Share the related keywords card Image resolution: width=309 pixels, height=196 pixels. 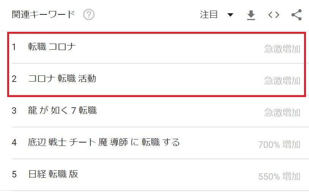pyautogui.click(x=297, y=15)
